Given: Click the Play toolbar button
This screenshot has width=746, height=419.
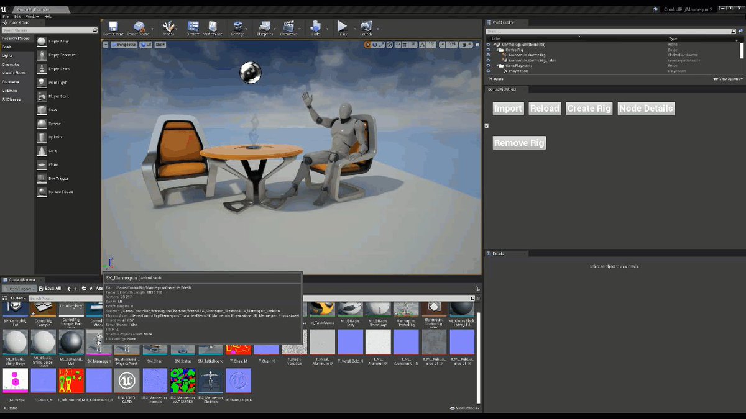Looking at the screenshot, I should (x=342, y=28).
